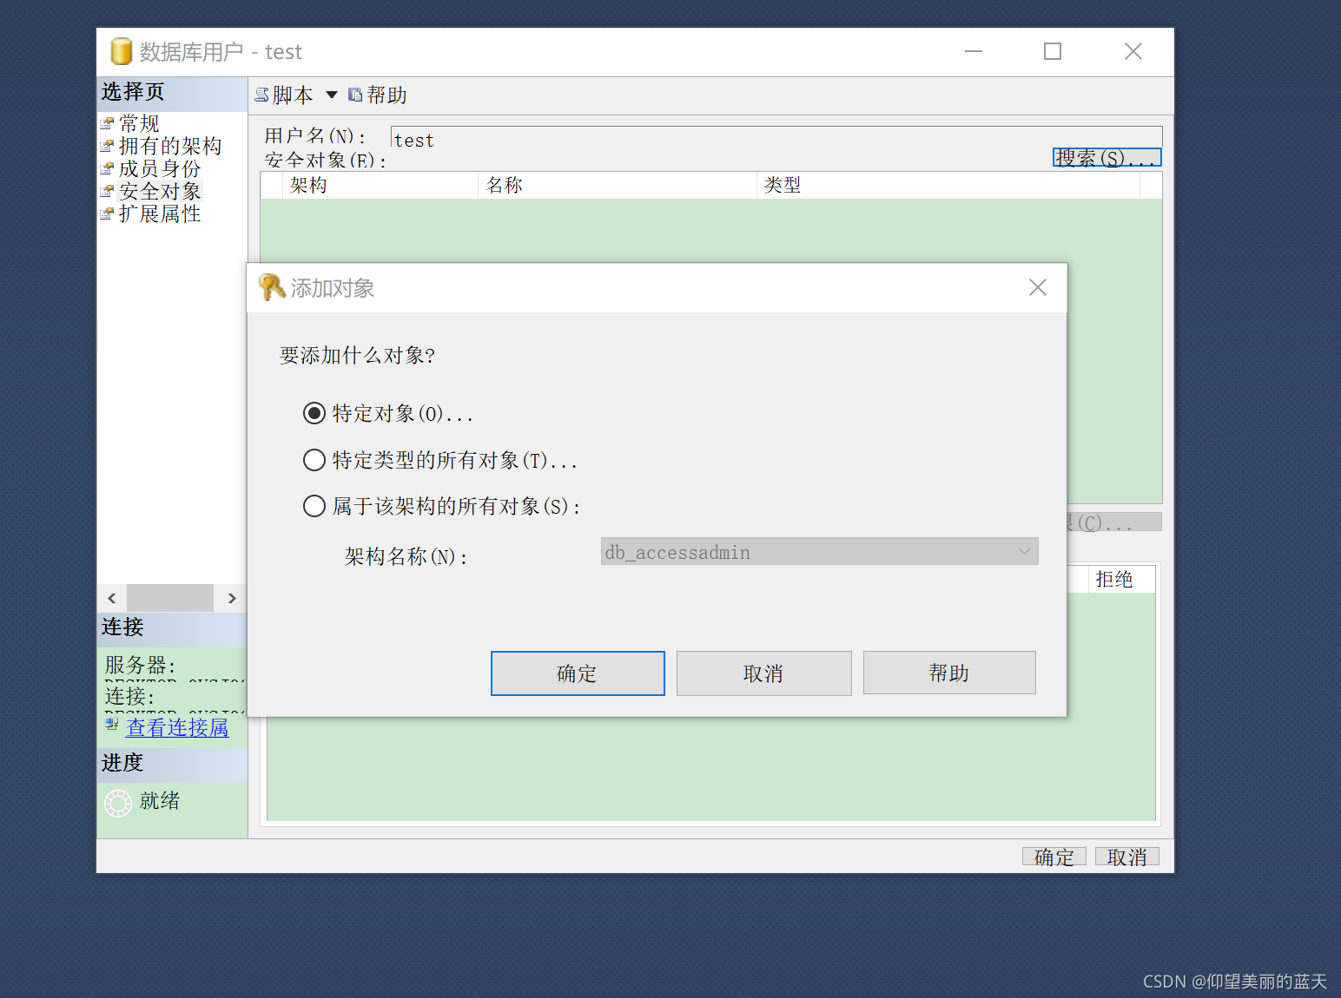Image resolution: width=1341 pixels, height=998 pixels.
Task: Click the right scroll arrow below 选择页 panel
Action: [230, 597]
